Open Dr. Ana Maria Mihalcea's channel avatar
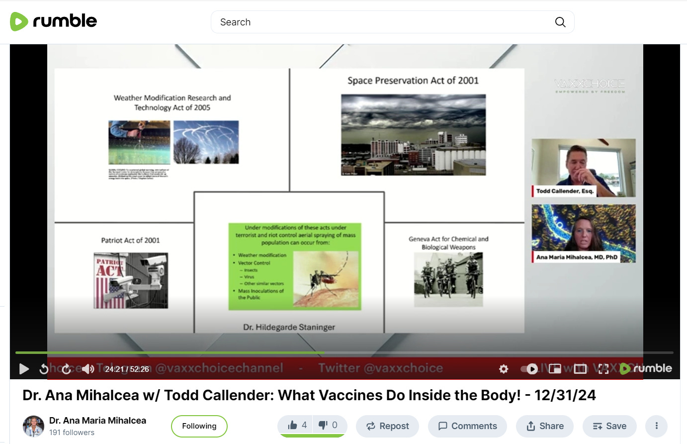 (33, 426)
